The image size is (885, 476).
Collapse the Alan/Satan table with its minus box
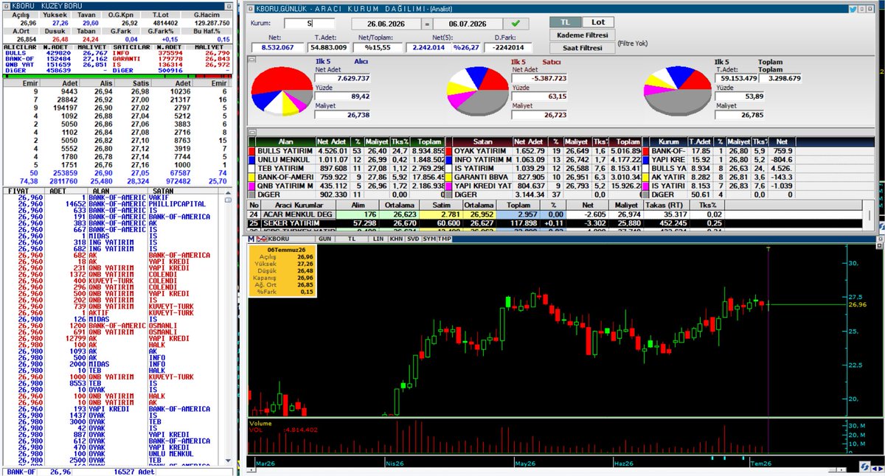(251, 133)
